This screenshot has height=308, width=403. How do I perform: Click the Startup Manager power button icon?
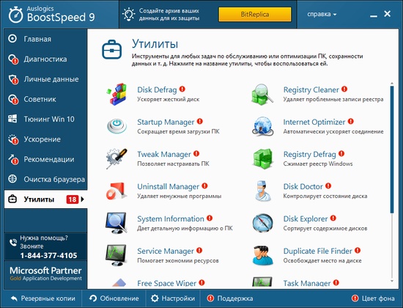[x=117, y=126]
